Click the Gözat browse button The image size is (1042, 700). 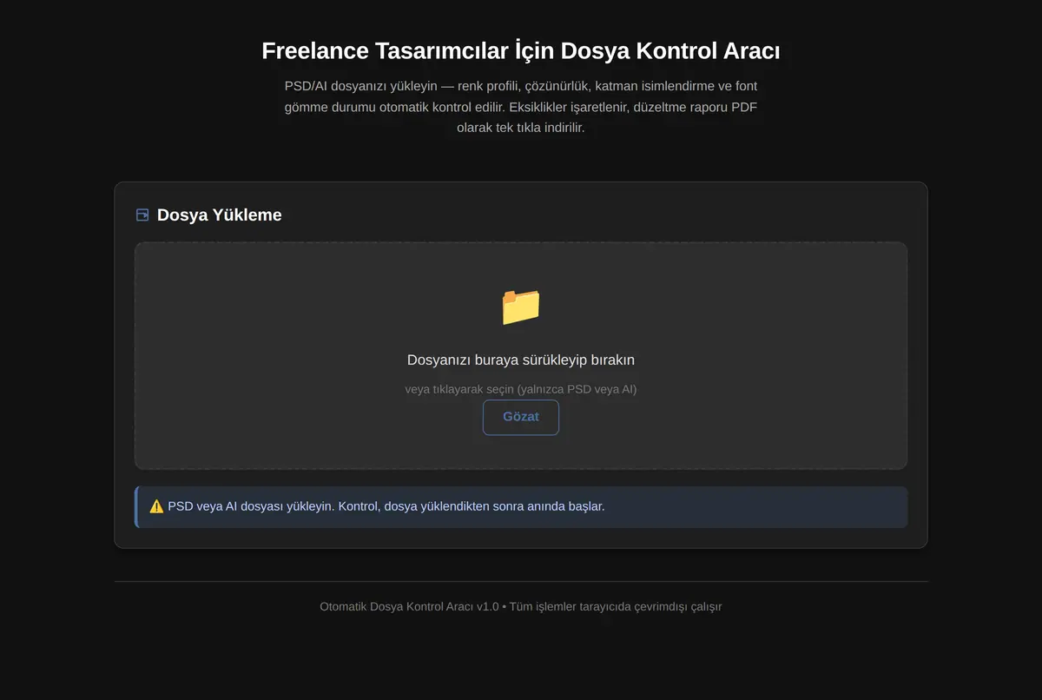(521, 417)
